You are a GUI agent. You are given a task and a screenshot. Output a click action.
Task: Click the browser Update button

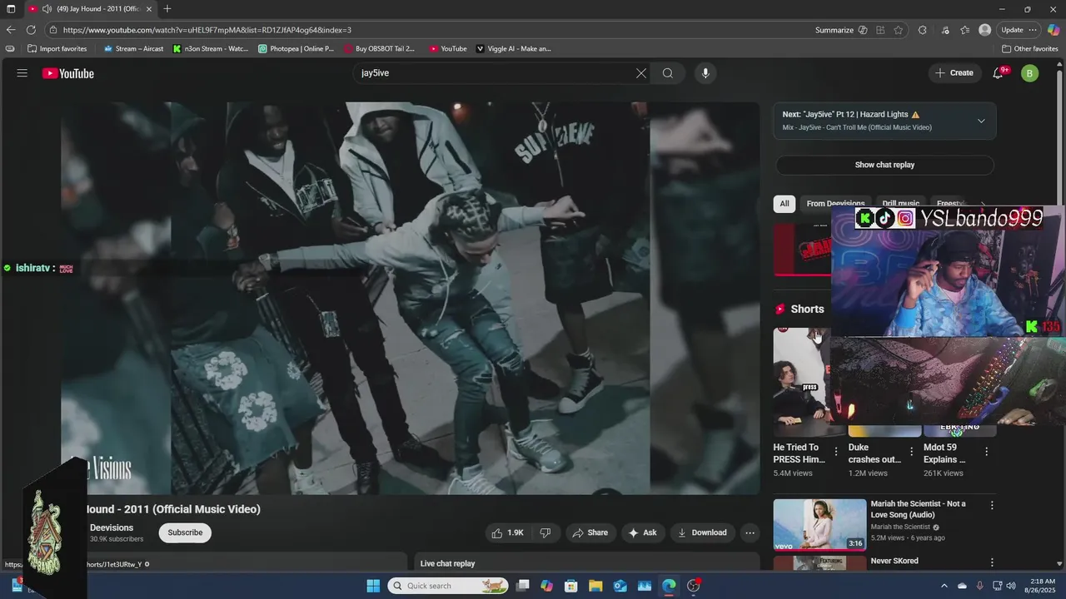[1019, 30]
